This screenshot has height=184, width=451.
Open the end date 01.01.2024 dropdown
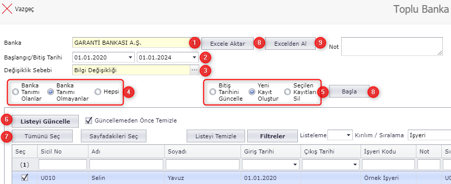195,57
